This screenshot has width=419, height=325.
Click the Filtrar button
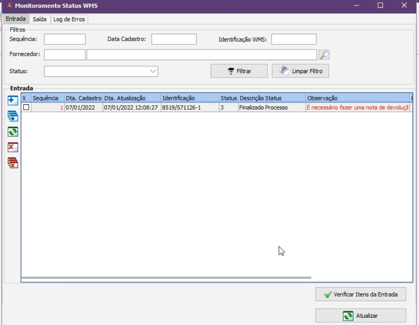[239, 71]
